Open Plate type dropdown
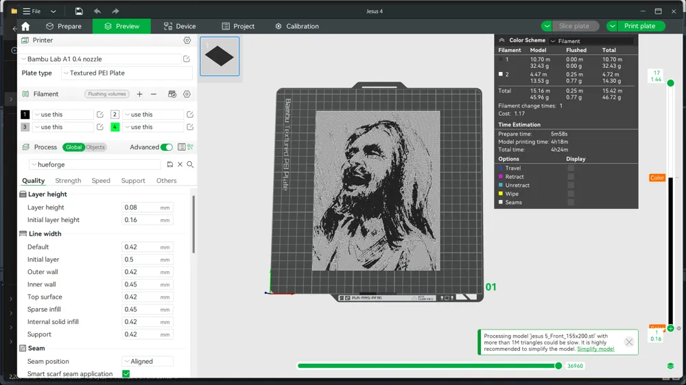 (x=127, y=73)
